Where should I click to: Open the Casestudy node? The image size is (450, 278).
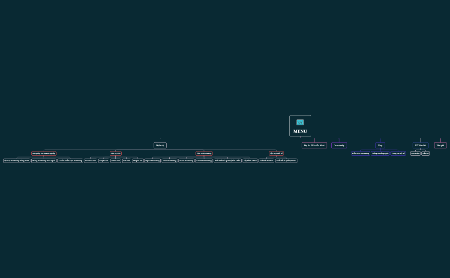tap(339, 145)
